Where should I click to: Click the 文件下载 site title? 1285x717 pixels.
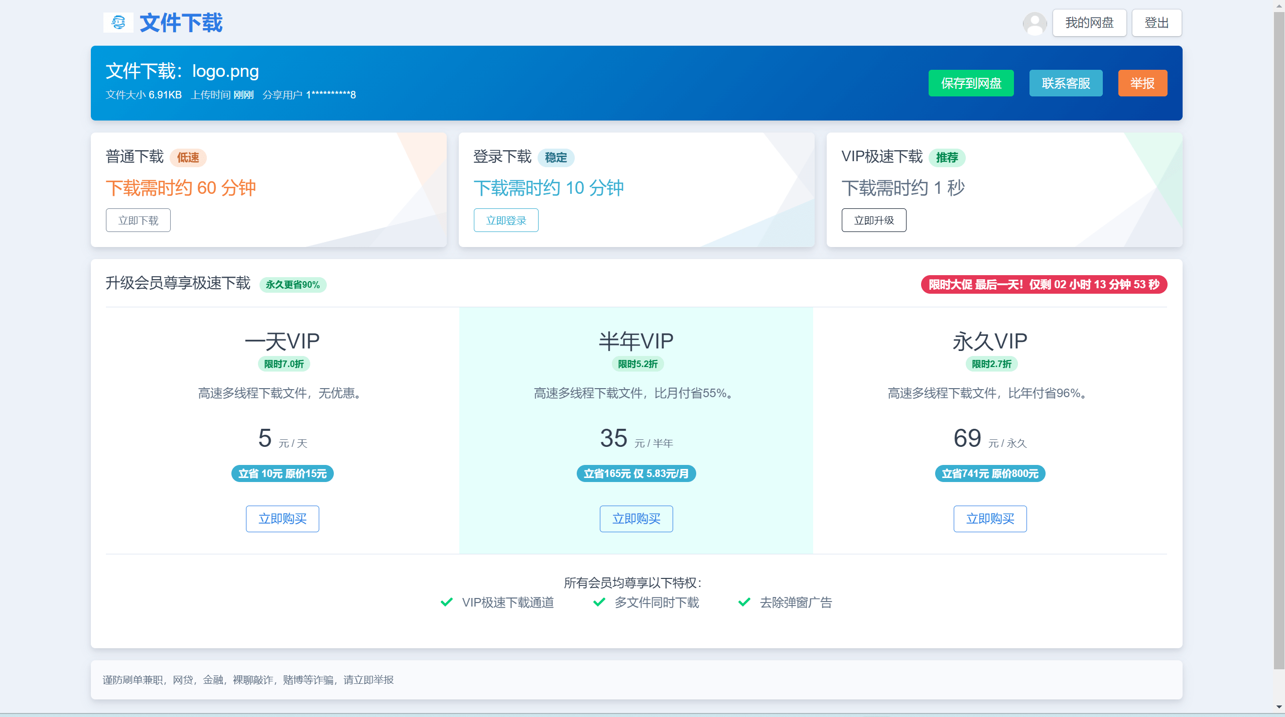pos(181,23)
